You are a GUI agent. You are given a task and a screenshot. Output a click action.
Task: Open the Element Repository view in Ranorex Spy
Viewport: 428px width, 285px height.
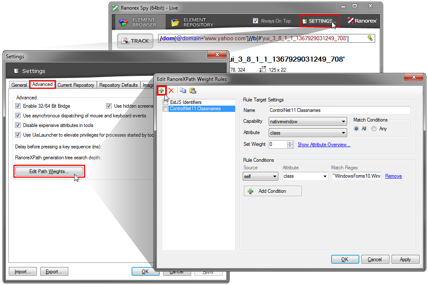point(192,22)
